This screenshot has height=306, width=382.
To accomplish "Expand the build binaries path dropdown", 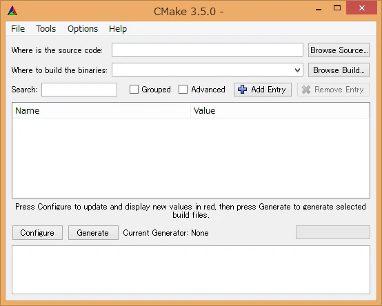I will click(x=297, y=70).
